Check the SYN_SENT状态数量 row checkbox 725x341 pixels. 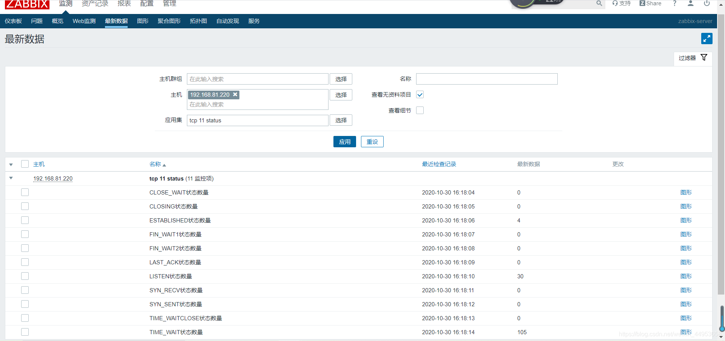[25, 304]
